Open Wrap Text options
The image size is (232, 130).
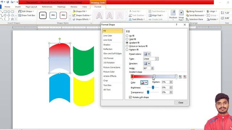pos(181,15)
